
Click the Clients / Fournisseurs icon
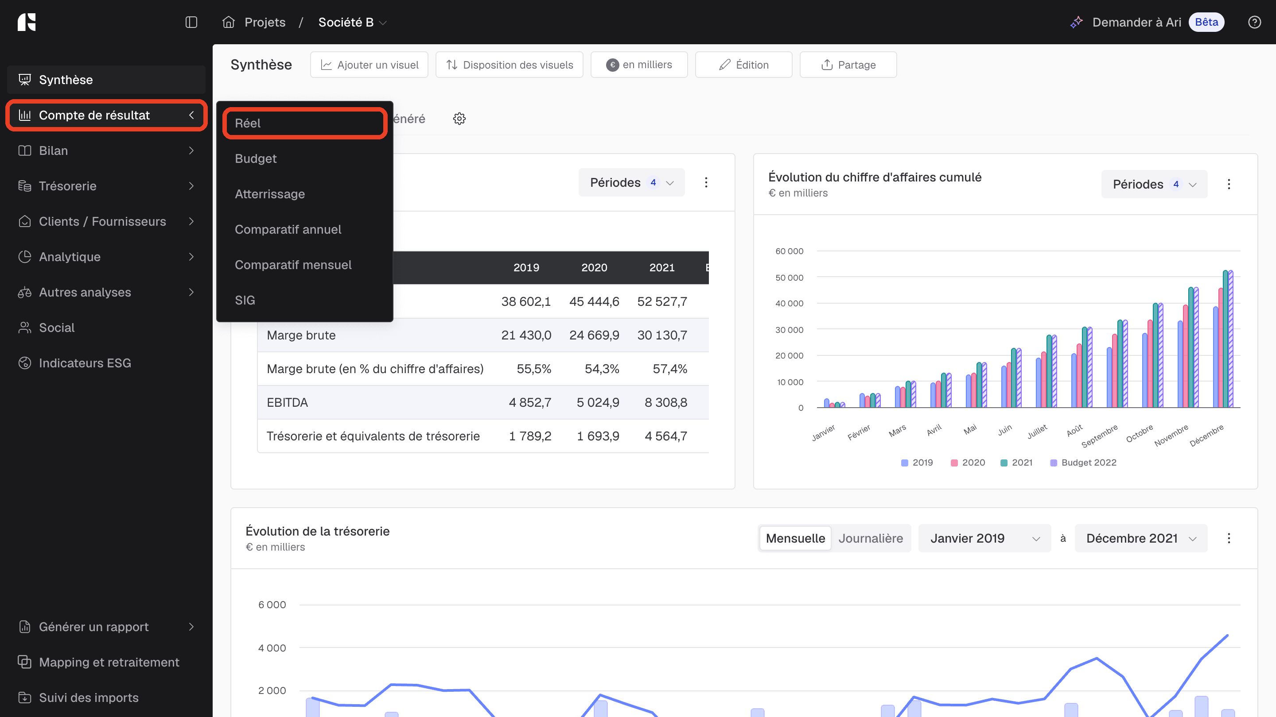click(25, 221)
